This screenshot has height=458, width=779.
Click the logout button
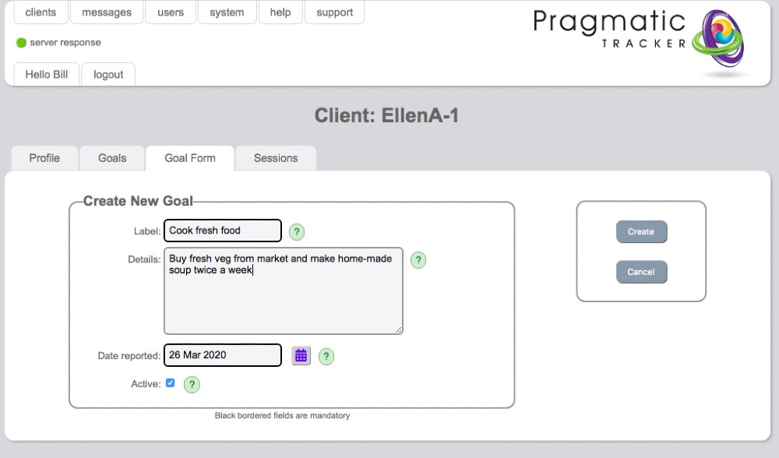point(108,75)
